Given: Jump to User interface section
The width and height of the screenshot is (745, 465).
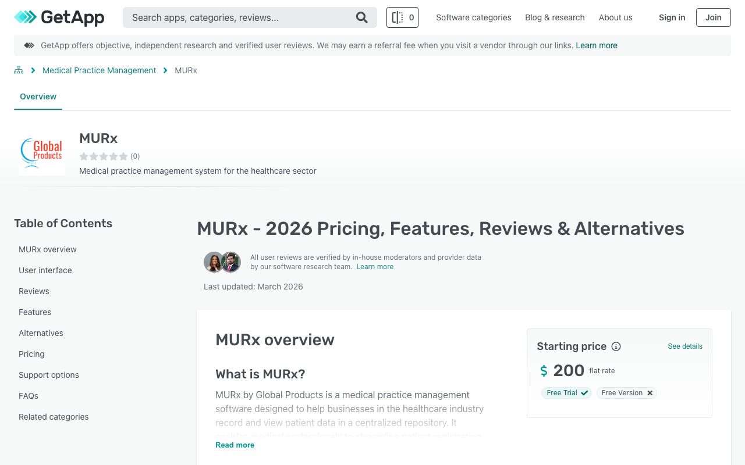Looking at the screenshot, I should [45, 270].
